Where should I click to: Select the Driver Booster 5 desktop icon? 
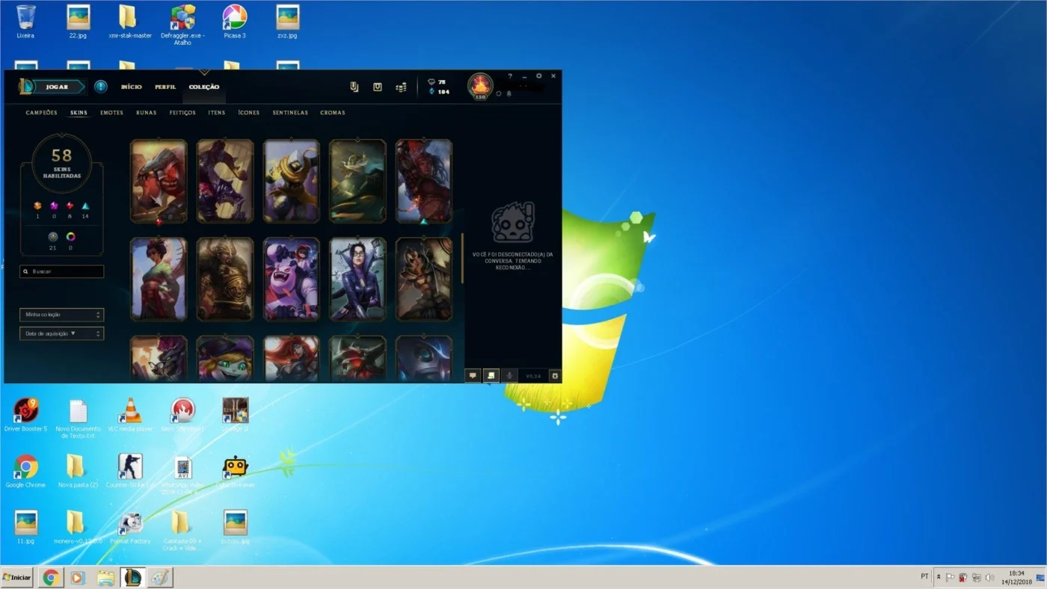25,415
